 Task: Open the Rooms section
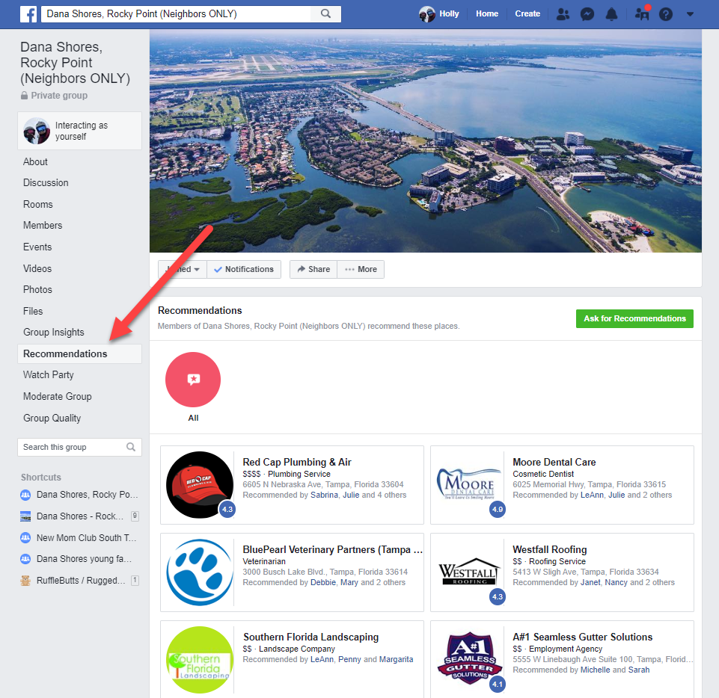click(38, 204)
